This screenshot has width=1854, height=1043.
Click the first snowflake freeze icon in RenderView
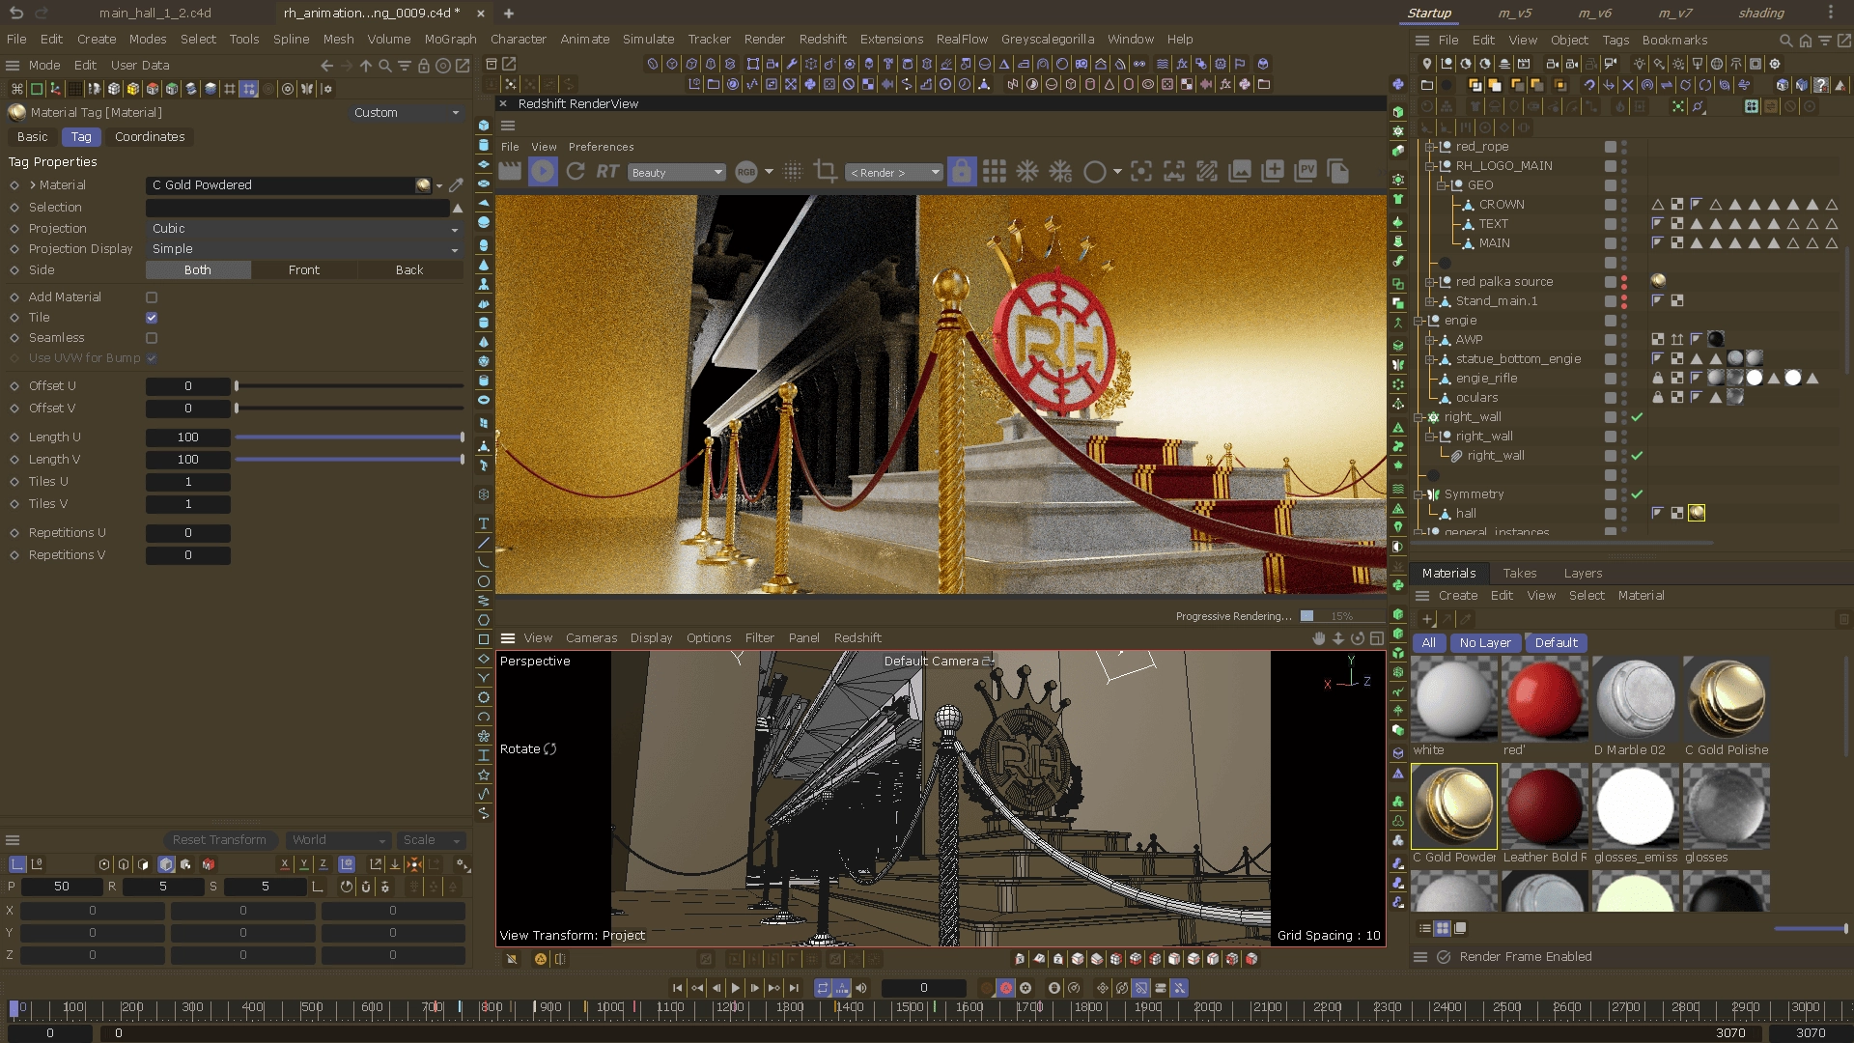[x=1027, y=172]
